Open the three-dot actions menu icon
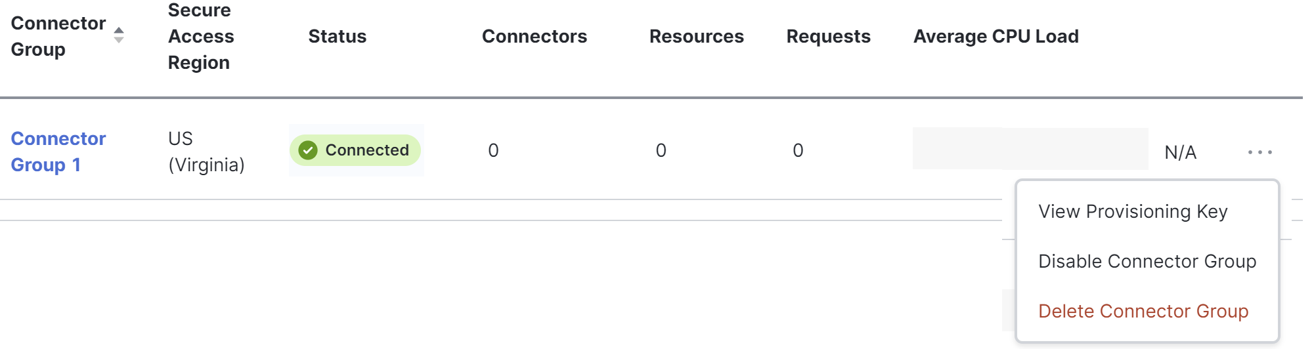 pos(1259,152)
